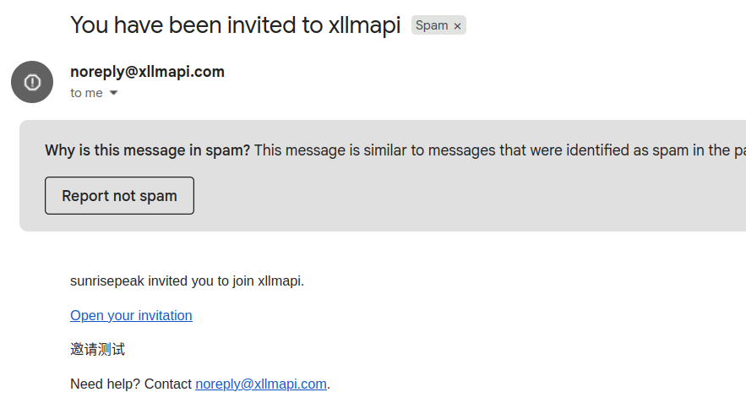Click the sender's spam warning avatar icon

coord(32,82)
